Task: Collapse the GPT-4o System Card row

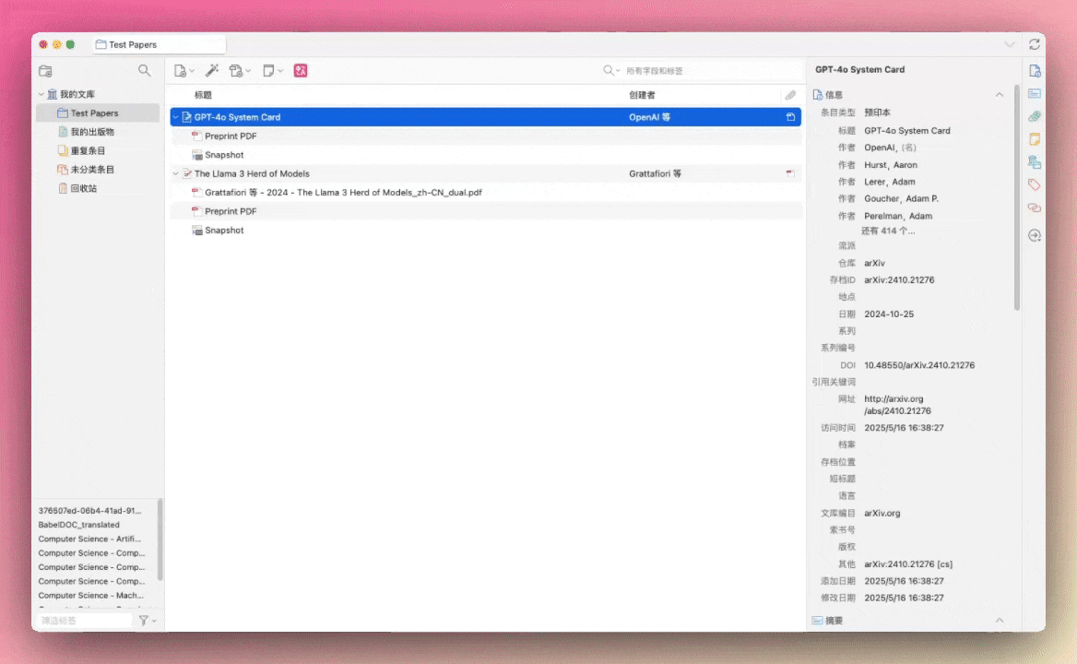Action: [176, 117]
